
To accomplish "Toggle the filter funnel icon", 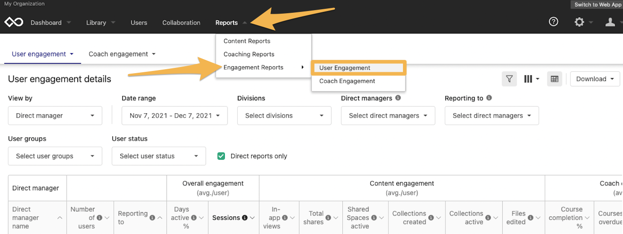I will tap(509, 79).
